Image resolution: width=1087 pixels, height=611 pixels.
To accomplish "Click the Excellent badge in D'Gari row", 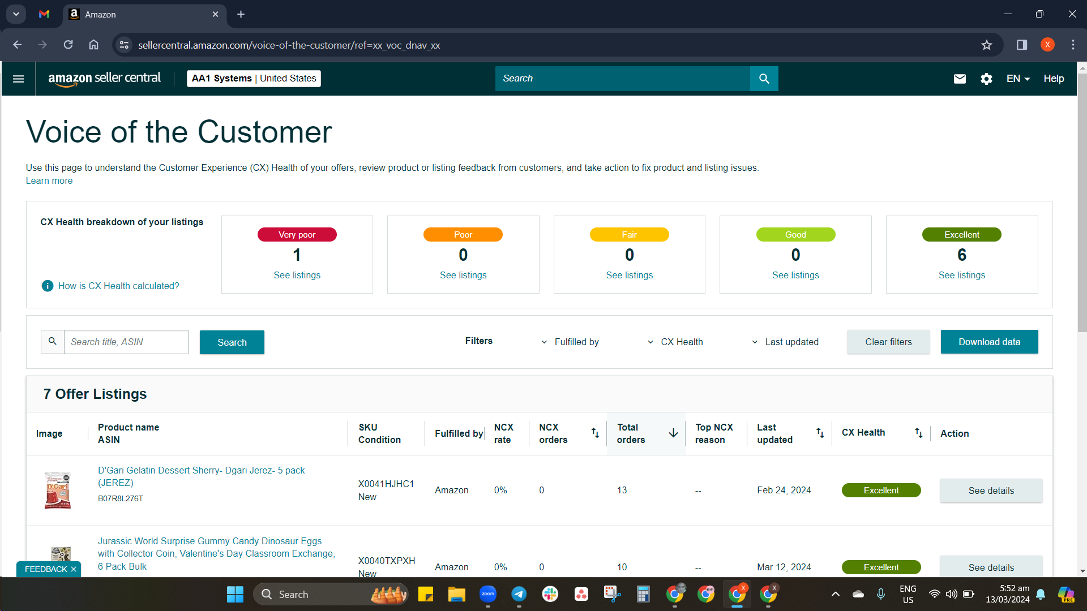I will [881, 490].
